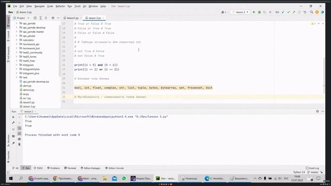Hide the Run tool window
331x186 pixels.
pyautogui.click(x=323, y=111)
